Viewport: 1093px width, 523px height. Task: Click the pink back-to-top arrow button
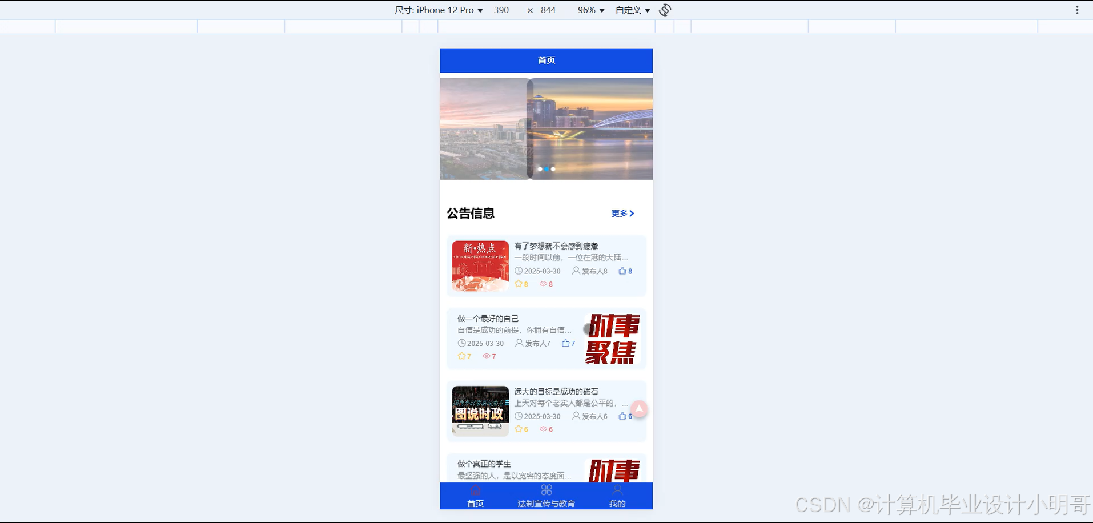click(x=638, y=409)
